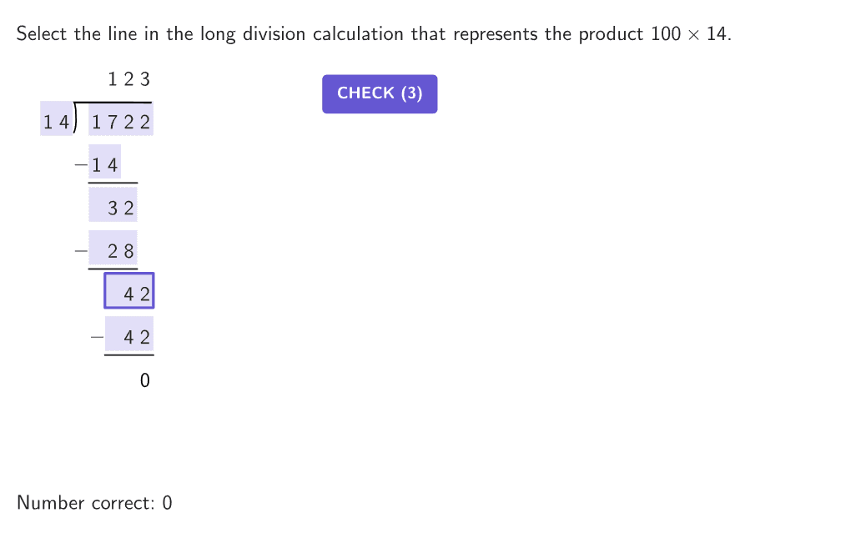This screenshot has height=538, width=861.
Task: Click the minus sign before the bottom 42
Action: point(98,336)
